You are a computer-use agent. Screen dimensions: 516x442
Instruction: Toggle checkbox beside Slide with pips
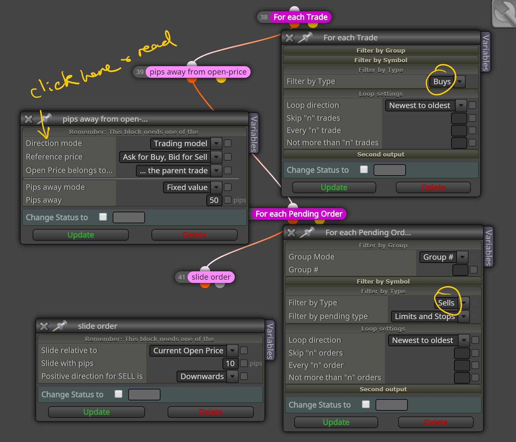click(x=244, y=363)
